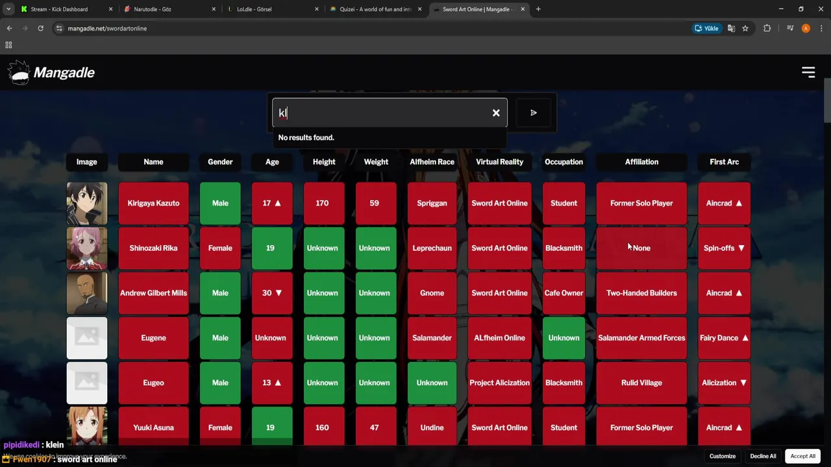View site information icon in address bar
Screen dimensions: 831x467
tap(59, 29)
